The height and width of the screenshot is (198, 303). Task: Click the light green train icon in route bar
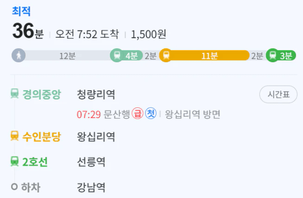[x=117, y=55]
